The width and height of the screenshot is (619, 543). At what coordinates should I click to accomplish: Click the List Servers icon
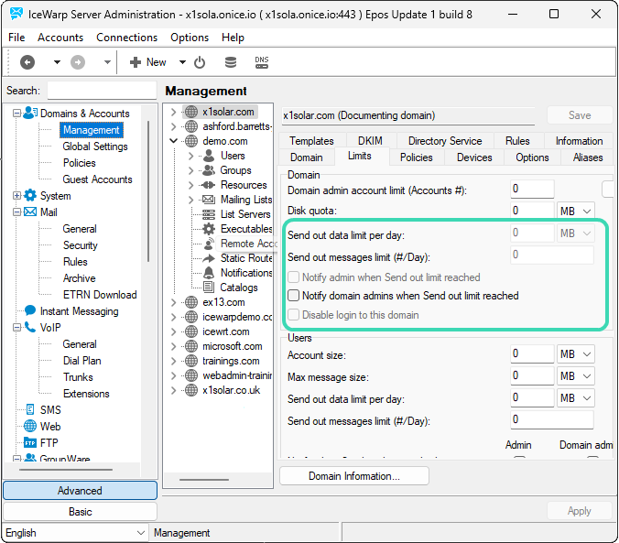click(x=209, y=214)
